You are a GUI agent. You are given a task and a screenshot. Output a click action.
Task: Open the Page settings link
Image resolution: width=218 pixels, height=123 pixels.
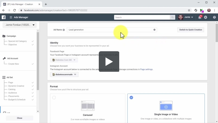coord(146,69)
